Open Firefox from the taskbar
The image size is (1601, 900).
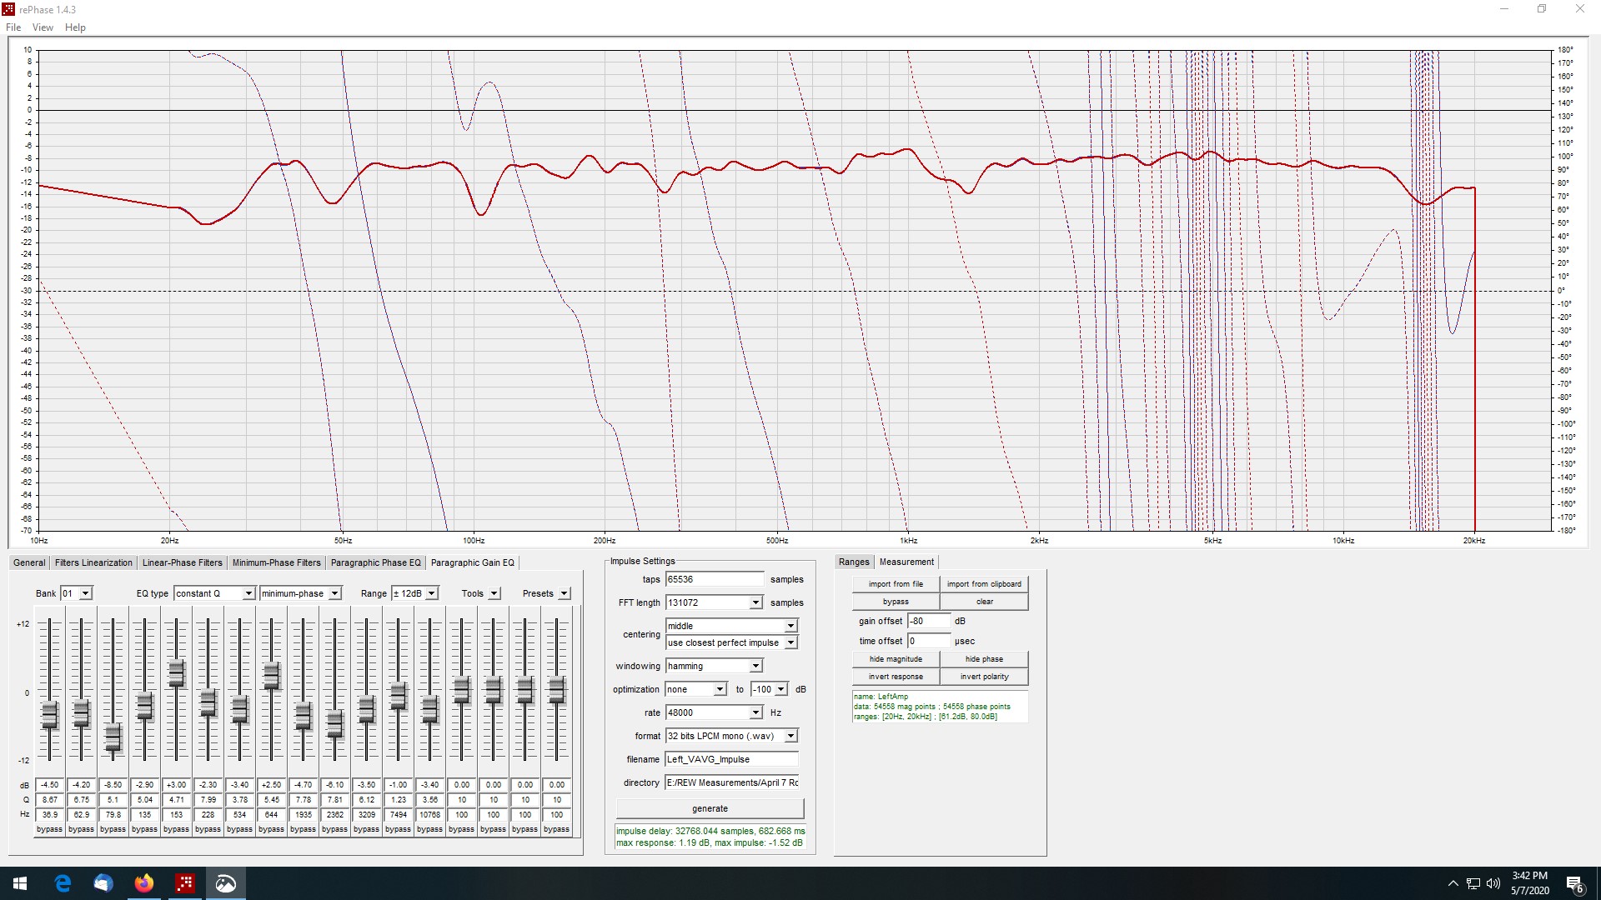tap(144, 883)
